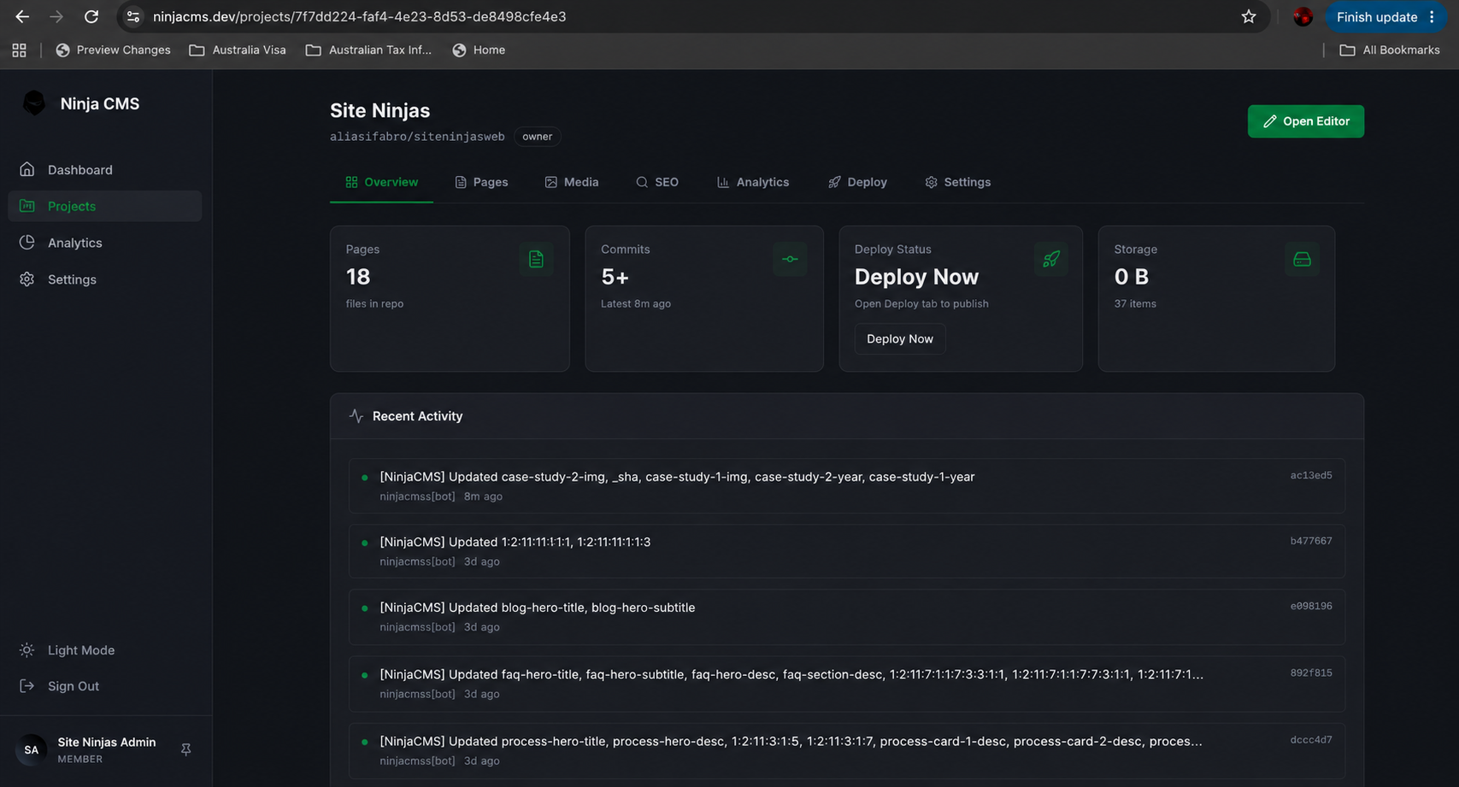The height and width of the screenshot is (787, 1459).
Task: Click the Deploy Now button
Action: click(x=900, y=339)
